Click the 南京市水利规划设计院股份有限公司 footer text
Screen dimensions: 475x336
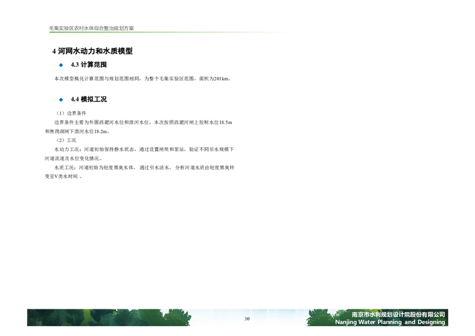[x=399, y=314]
